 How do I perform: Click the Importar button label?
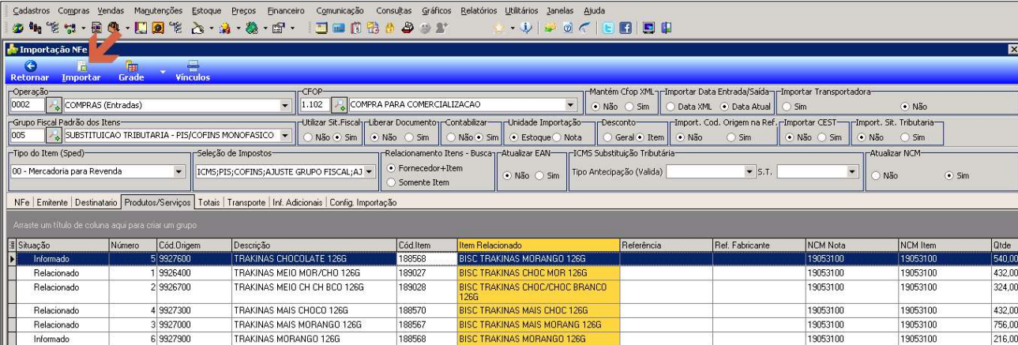[81, 77]
